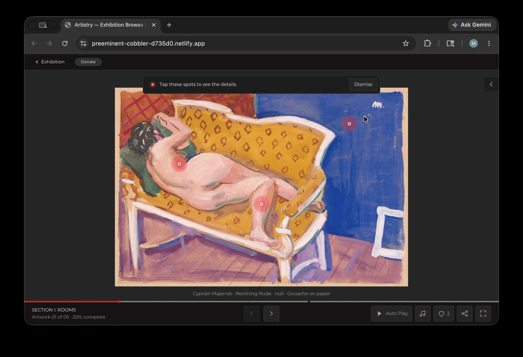
Task: Open a new browser tab
Action: point(169,25)
